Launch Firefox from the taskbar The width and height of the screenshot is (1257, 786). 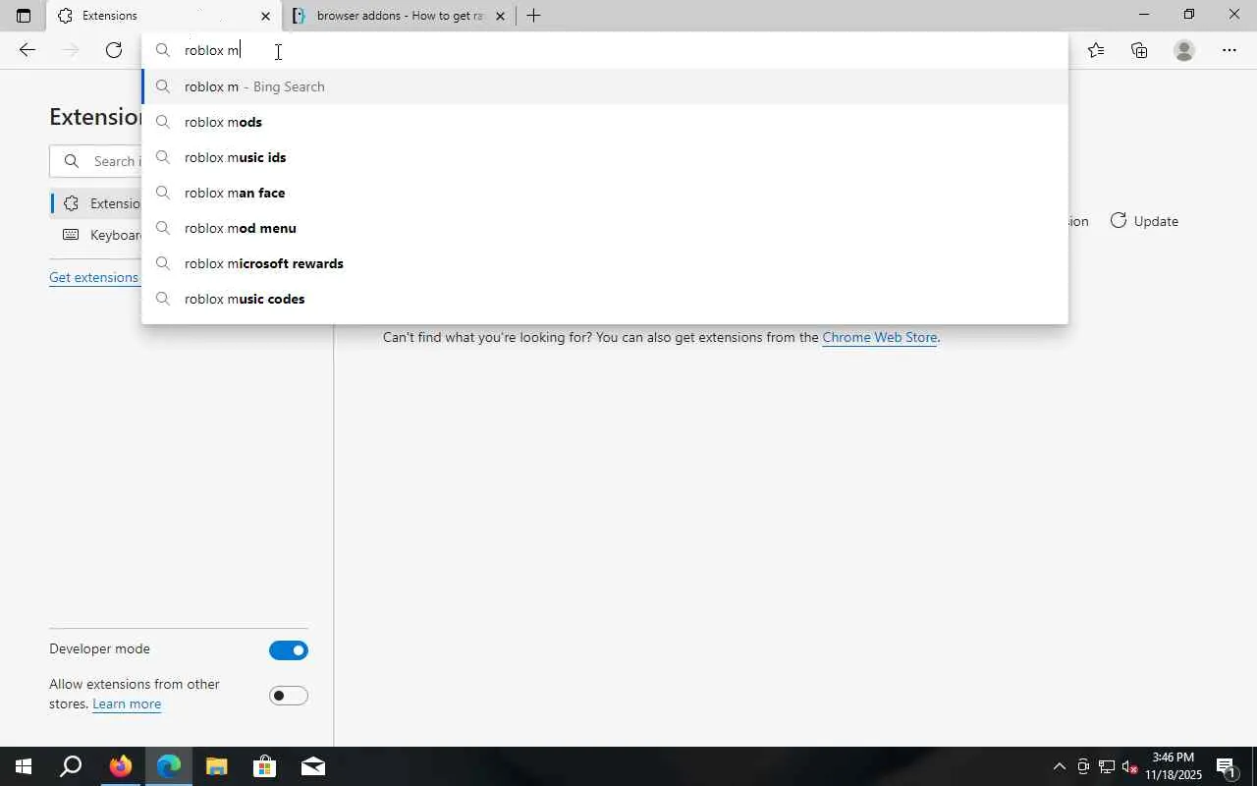coord(120,766)
